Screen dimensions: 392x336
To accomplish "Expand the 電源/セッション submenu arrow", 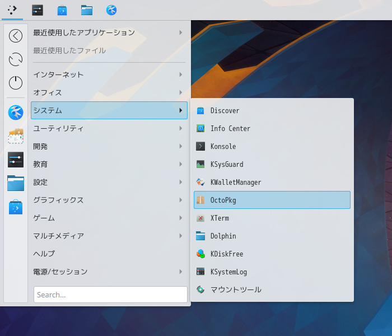I will pos(180,272).
